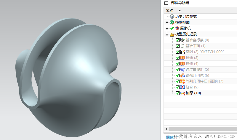
Task: Click the 缝合 (9) sew icon
Action: point(182,87)
